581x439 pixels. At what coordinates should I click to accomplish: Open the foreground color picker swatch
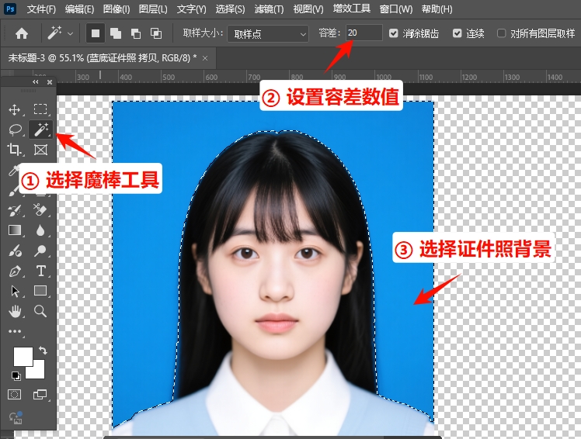tap(23, 357)
